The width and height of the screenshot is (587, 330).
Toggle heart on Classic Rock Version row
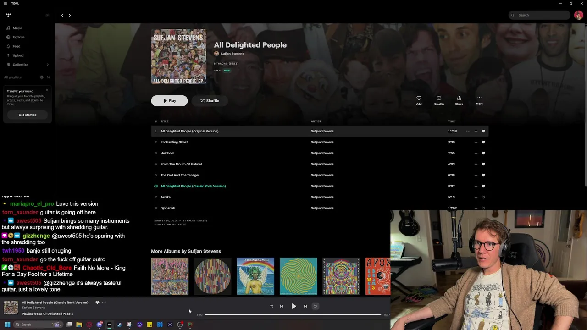(x=483, y=186)
